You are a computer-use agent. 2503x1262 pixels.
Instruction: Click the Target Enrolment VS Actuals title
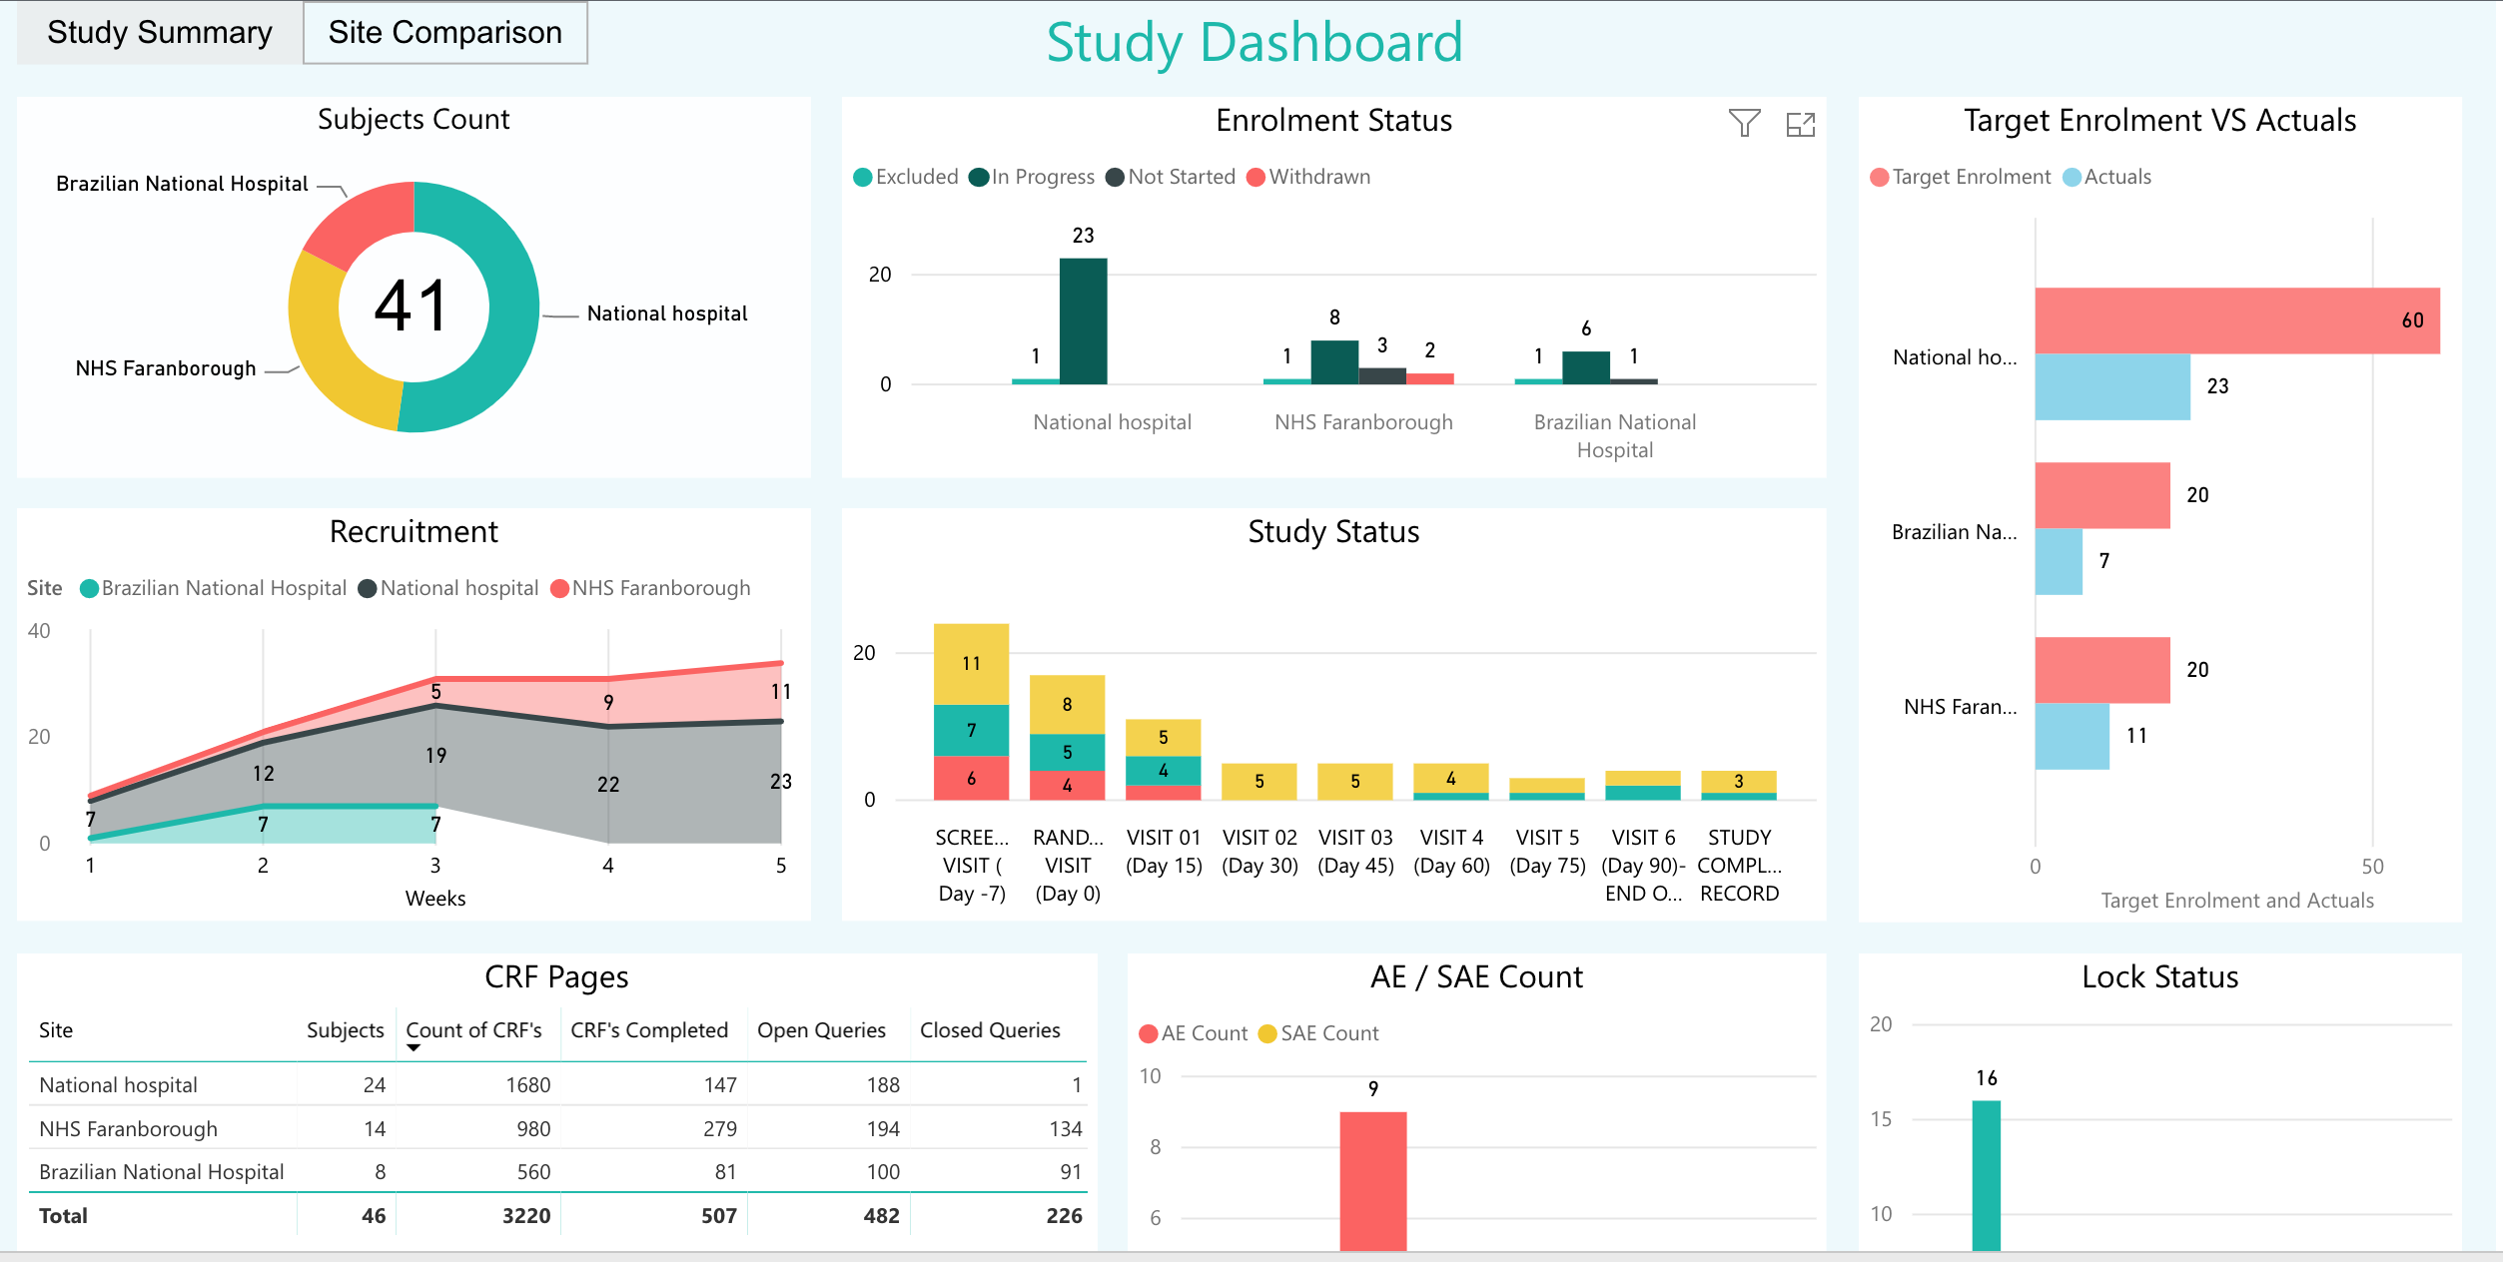2159,121
